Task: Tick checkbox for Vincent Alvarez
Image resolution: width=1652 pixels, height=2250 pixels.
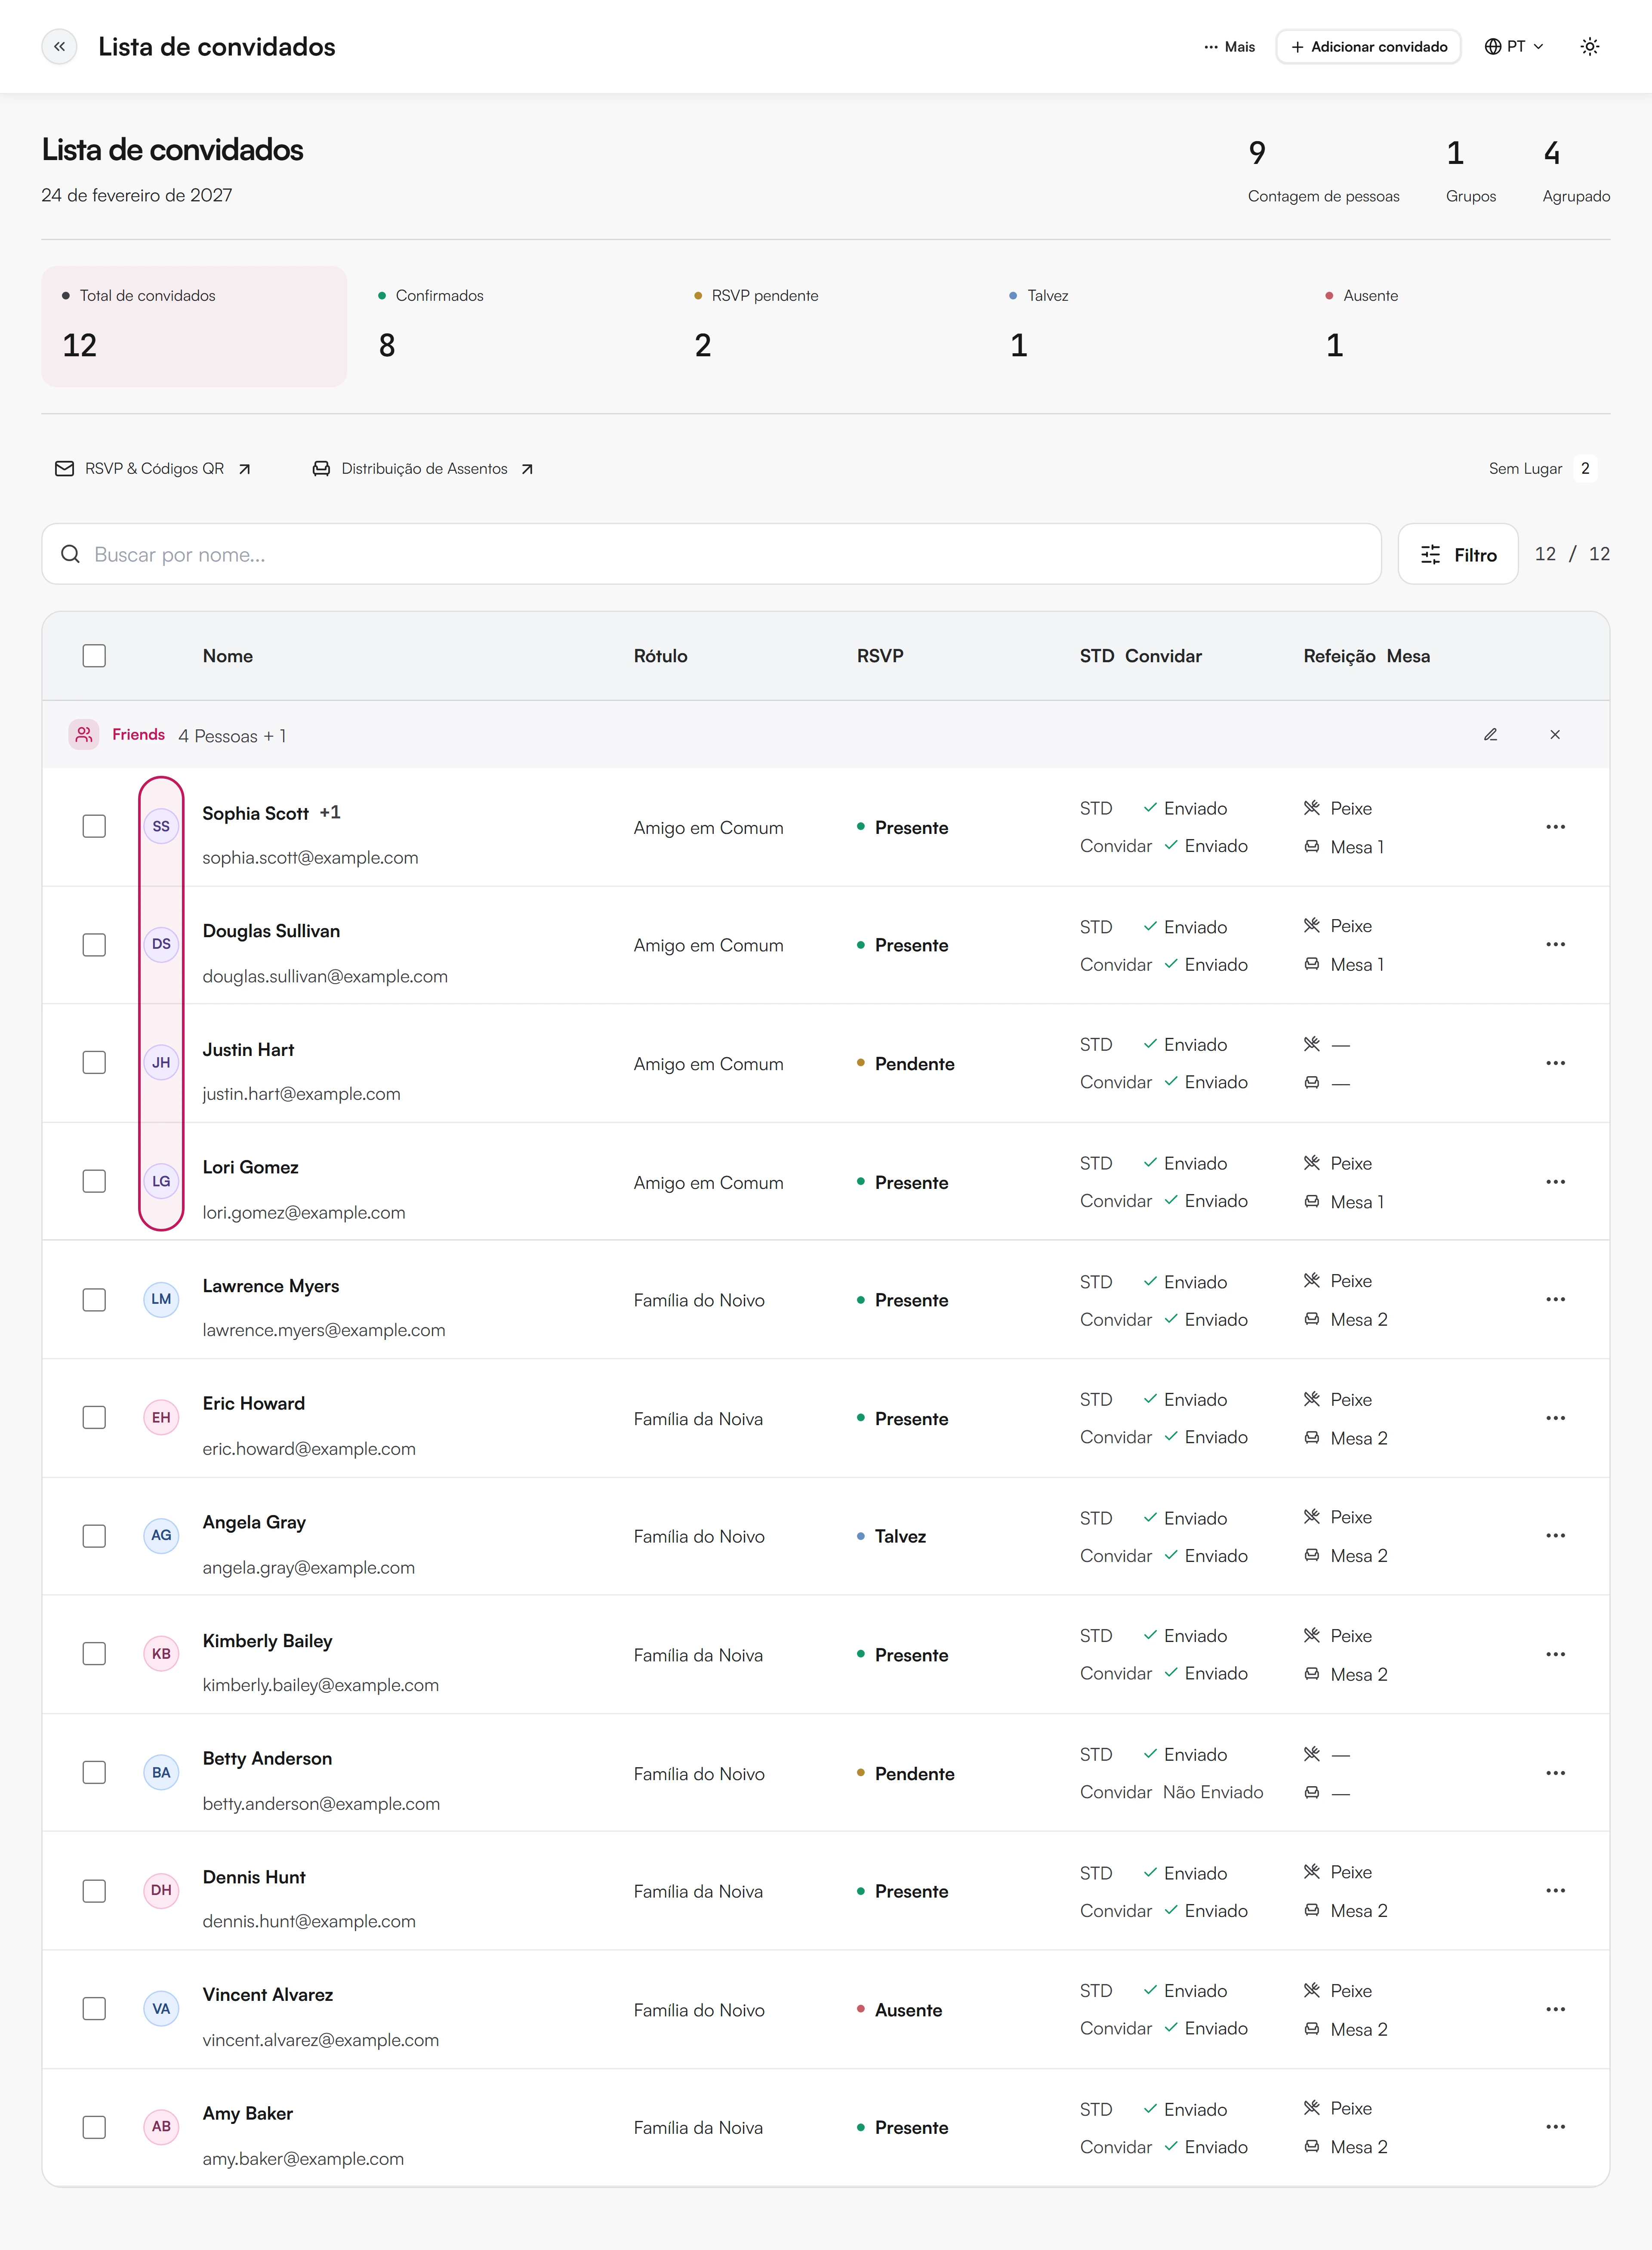Action: 94,2008
